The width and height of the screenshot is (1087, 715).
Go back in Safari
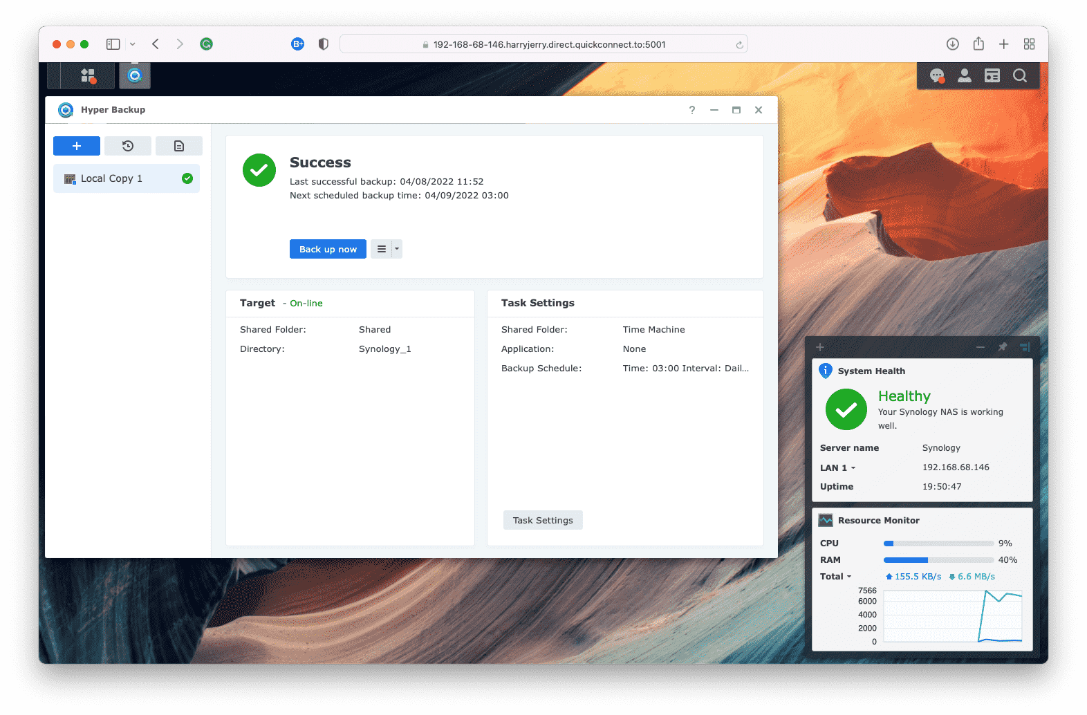[x=156, y=44]
